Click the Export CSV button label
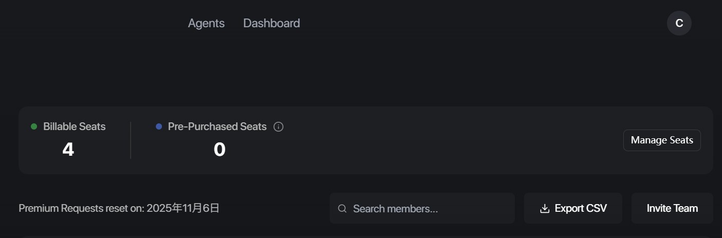The width and height of the screenshot is (722, 238). pos(581,208)
